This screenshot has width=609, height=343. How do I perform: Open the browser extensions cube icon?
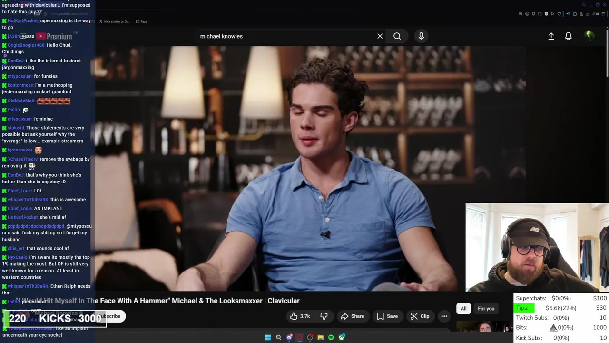tap(575, 14)
